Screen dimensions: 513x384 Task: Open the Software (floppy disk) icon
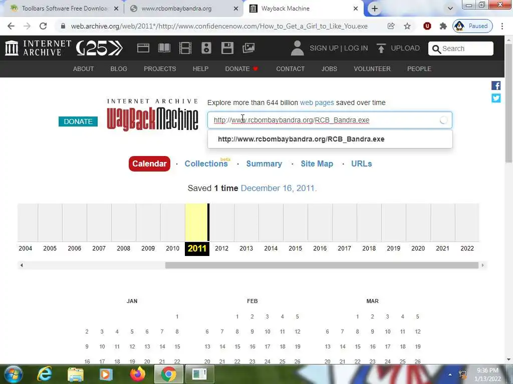227,48
